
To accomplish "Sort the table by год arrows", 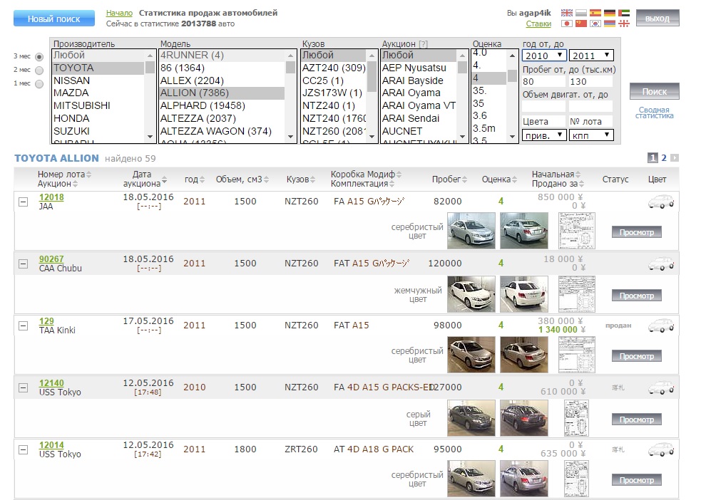I will [x=202, y=179].
